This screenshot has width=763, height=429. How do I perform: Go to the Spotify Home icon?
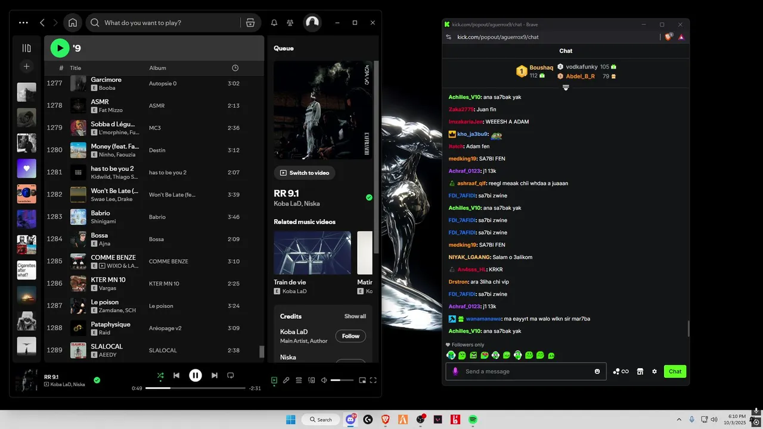(x=73, y=23)
